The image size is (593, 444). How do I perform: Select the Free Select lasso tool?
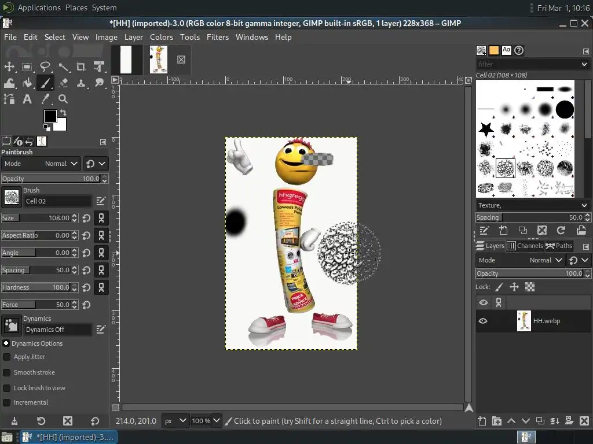point(45,67)
